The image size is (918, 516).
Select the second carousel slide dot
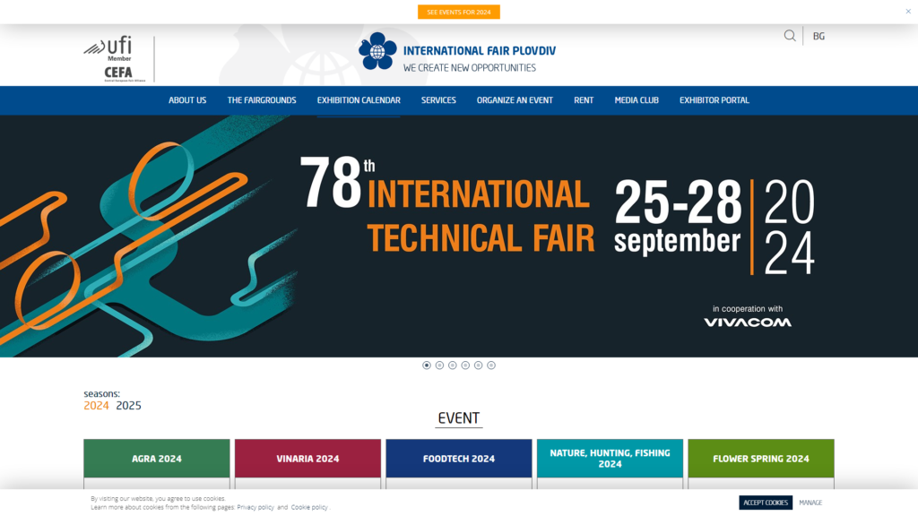pyautogui.click(x=439, y=365)
